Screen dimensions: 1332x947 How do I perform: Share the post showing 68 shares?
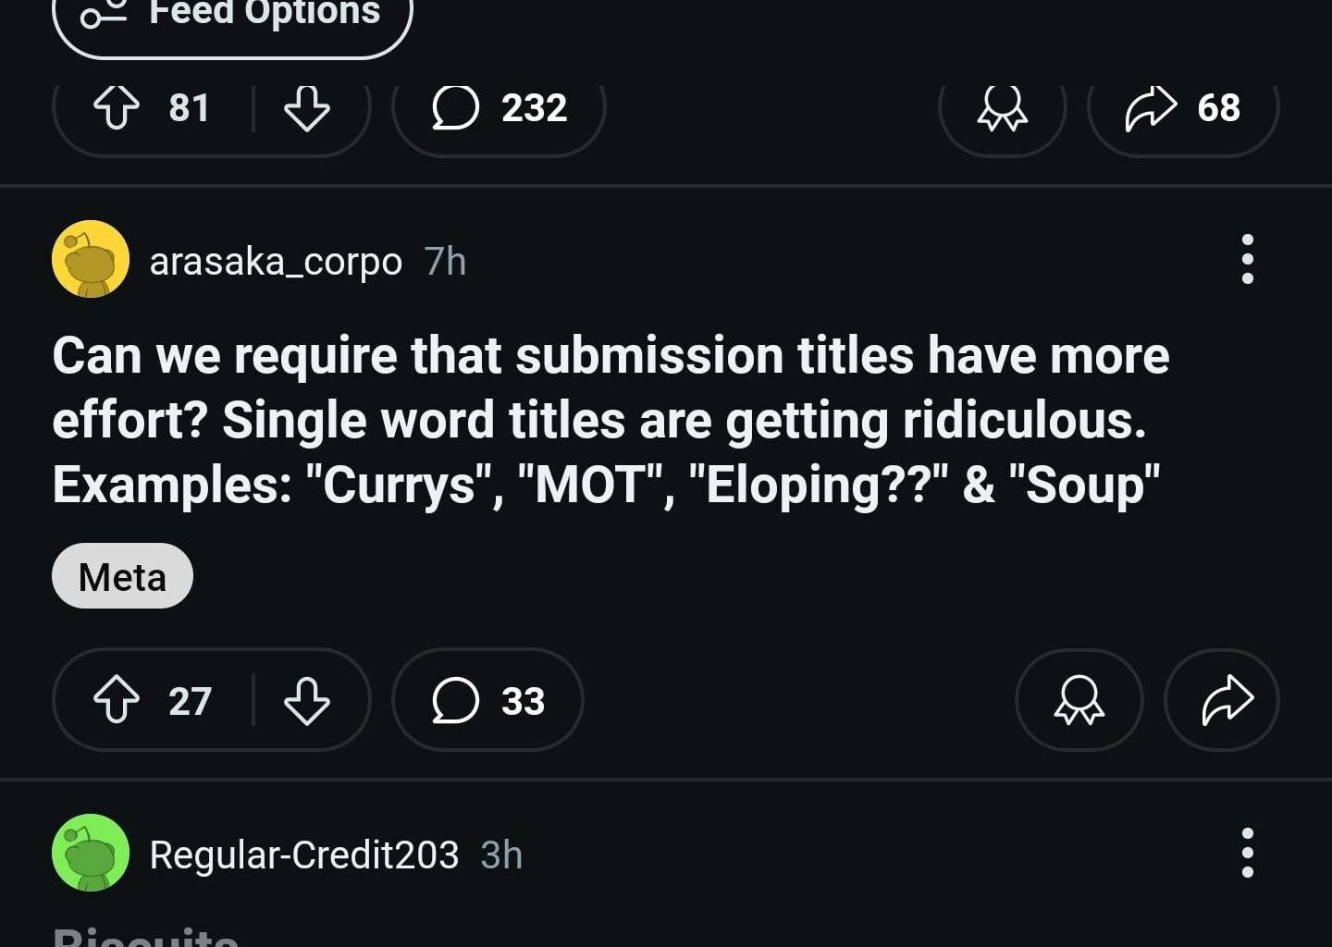(x=1183, y=108)
